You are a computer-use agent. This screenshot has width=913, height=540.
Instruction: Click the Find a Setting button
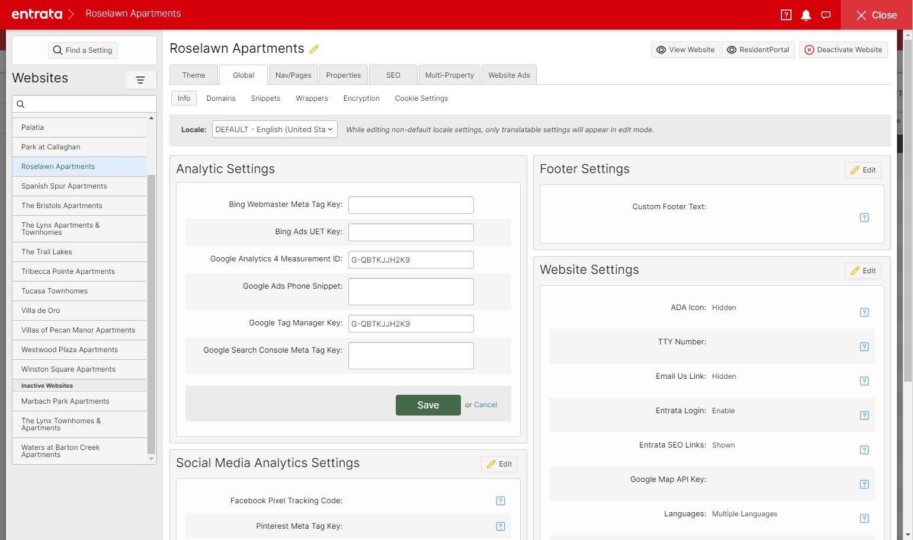point(83,50)
